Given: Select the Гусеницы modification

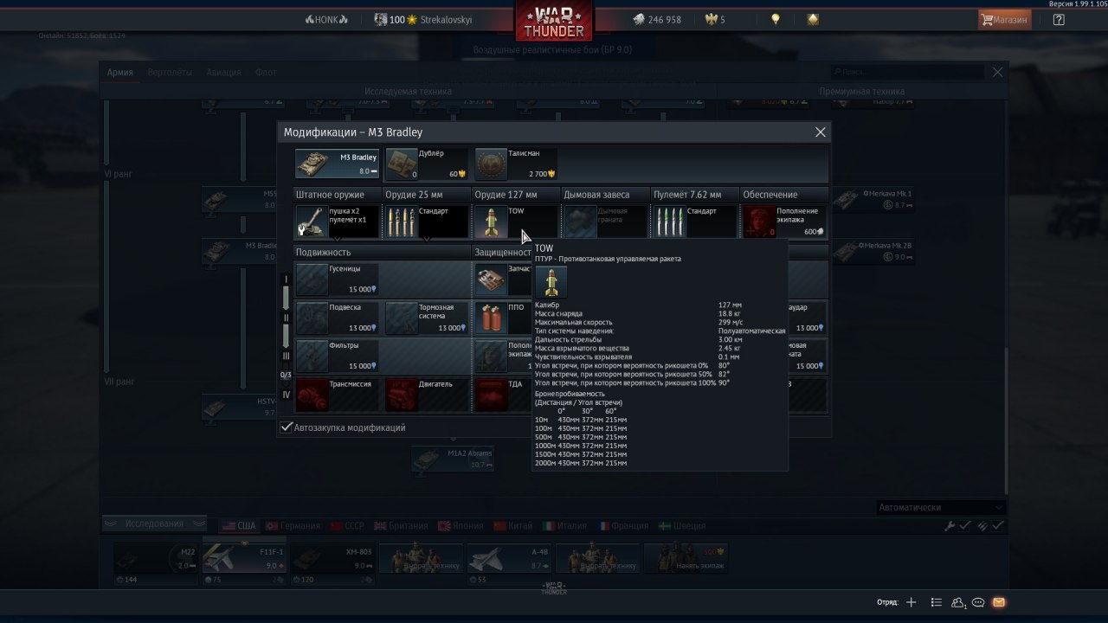Looking at the screenshot, I should [x=338, y=279].
